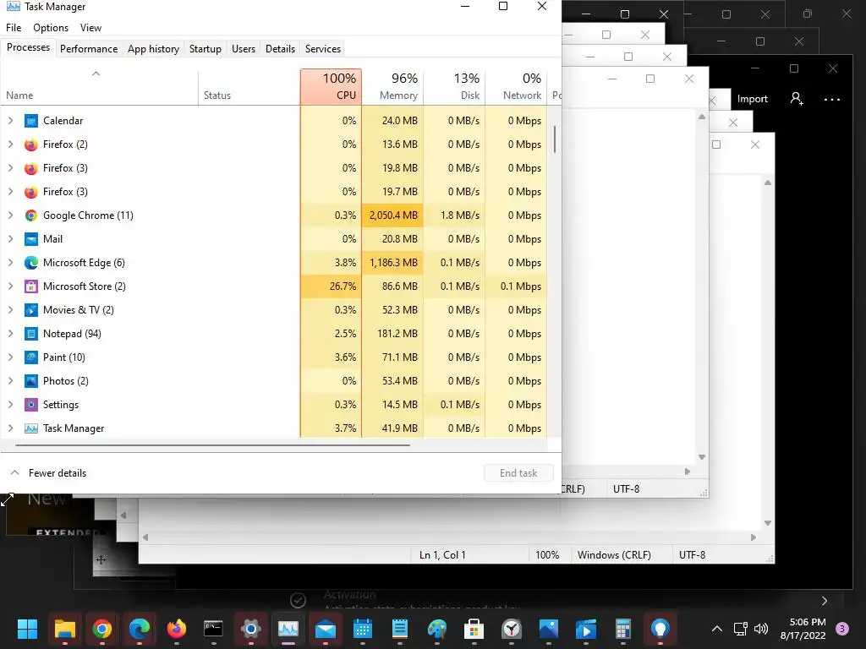866x649 pixels.
Task: Expand the Google Chrome (11) process group
Action: 10,215
